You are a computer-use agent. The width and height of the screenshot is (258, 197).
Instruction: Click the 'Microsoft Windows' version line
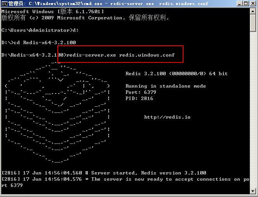pos(53,12)
